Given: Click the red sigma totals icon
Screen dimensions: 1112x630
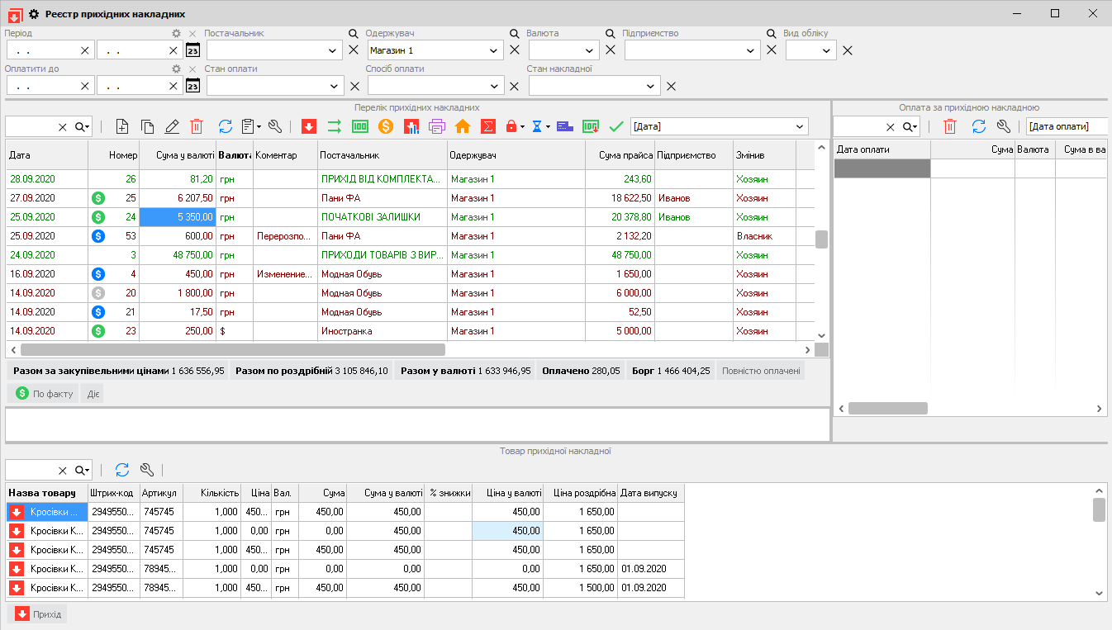Looking at the screenshot, I should [x=488, y=126].
